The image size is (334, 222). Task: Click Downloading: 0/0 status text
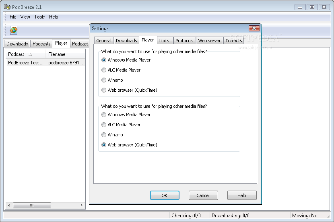tap(230, 216)
